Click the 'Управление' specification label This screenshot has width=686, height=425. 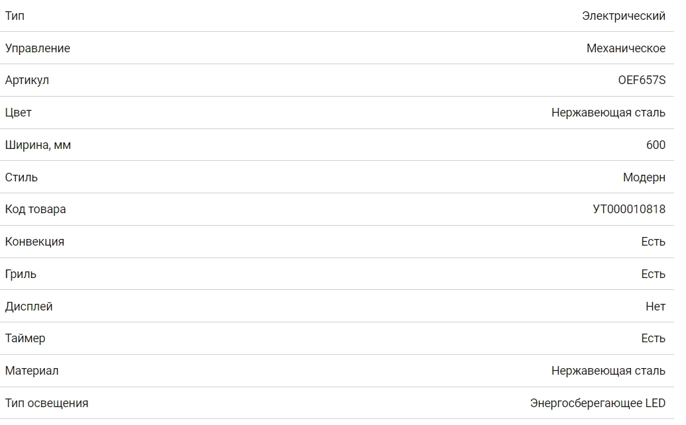(x=37, y=48)
